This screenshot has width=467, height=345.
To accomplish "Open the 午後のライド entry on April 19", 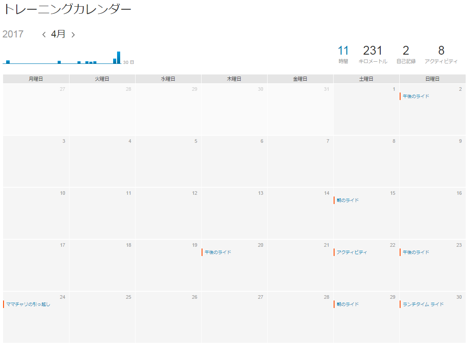I will 218,252.
